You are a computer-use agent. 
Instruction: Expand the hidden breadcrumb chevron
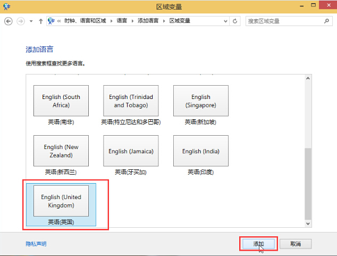[x=60, y=21]
